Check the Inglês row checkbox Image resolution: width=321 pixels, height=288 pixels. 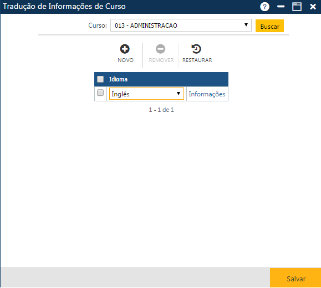pyautogui.click(x=100, y=92)
